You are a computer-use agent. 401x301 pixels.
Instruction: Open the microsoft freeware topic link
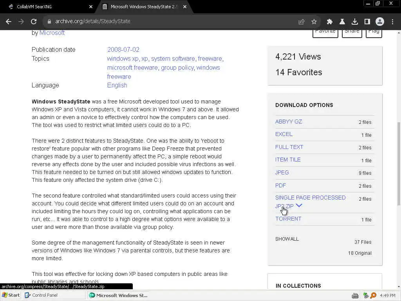(132, 67)
